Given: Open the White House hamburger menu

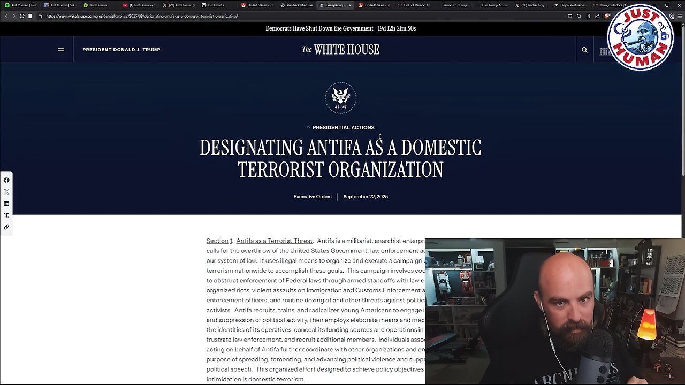Looking at the screenshot, I should pos(61,50).
